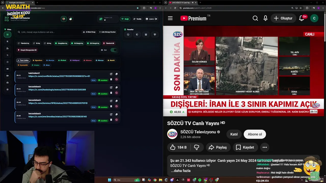Filter links by X (Twitter) icon
Image resolution: width=326 pixels, height=183 pixels.
(7, 55)
